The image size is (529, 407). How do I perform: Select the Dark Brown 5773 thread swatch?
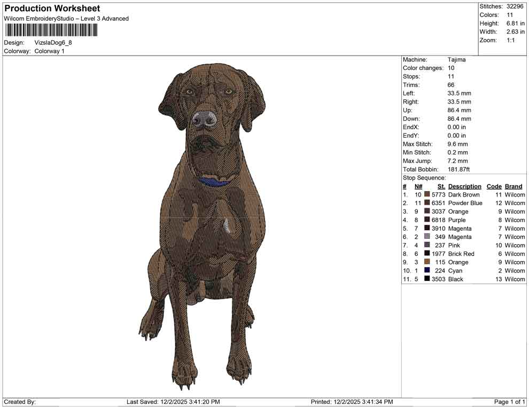[428, 194]
